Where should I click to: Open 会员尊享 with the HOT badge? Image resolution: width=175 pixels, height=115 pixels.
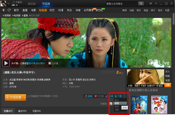click(x=89, y=10)
